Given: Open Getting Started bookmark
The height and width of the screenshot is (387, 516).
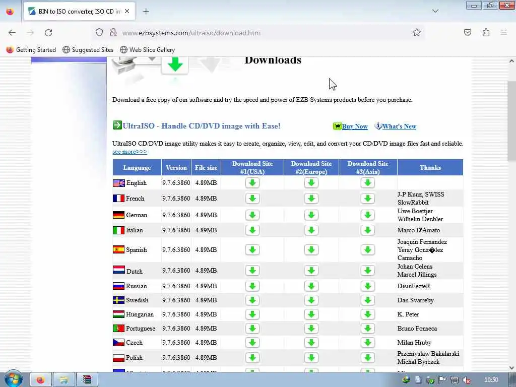Looking at the screenshot, I should [31, 50].
